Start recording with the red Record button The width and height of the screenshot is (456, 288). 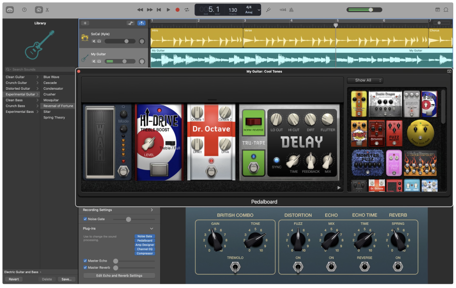(177, 9)
